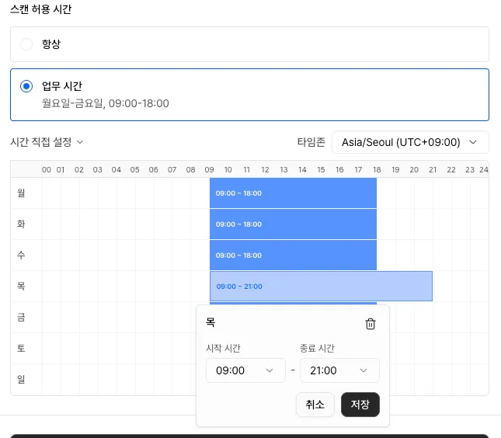Click the 저장 button
The width and height of the screenshot is (501, 438).
pyautogui.click(x=360, y=405)
